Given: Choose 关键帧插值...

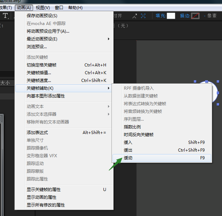Looking at the screenshot, I should [x=64, y=73].
